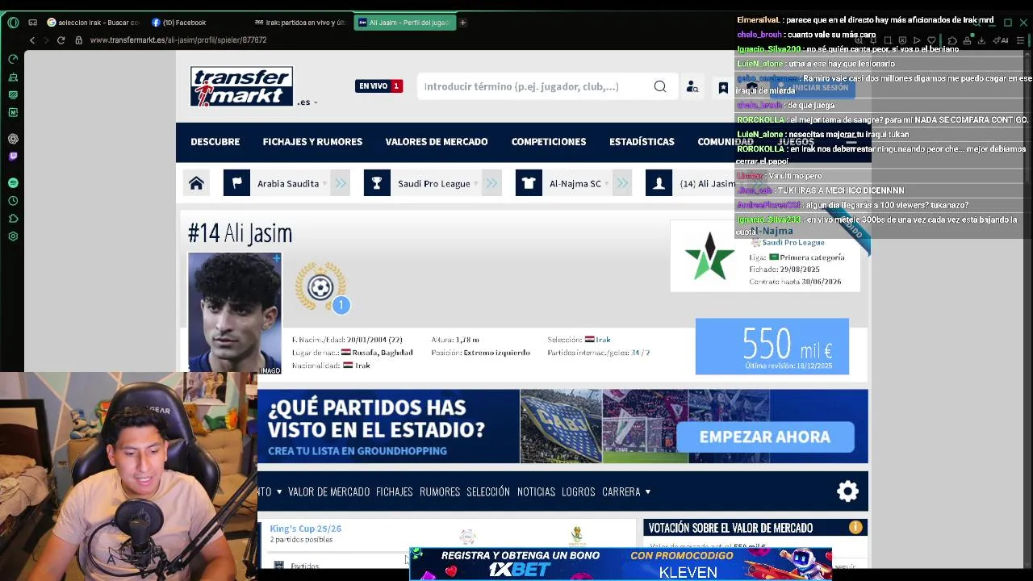Click the browser back arrow
This screenshot has height=581, width=1033.
click(32, 40)
